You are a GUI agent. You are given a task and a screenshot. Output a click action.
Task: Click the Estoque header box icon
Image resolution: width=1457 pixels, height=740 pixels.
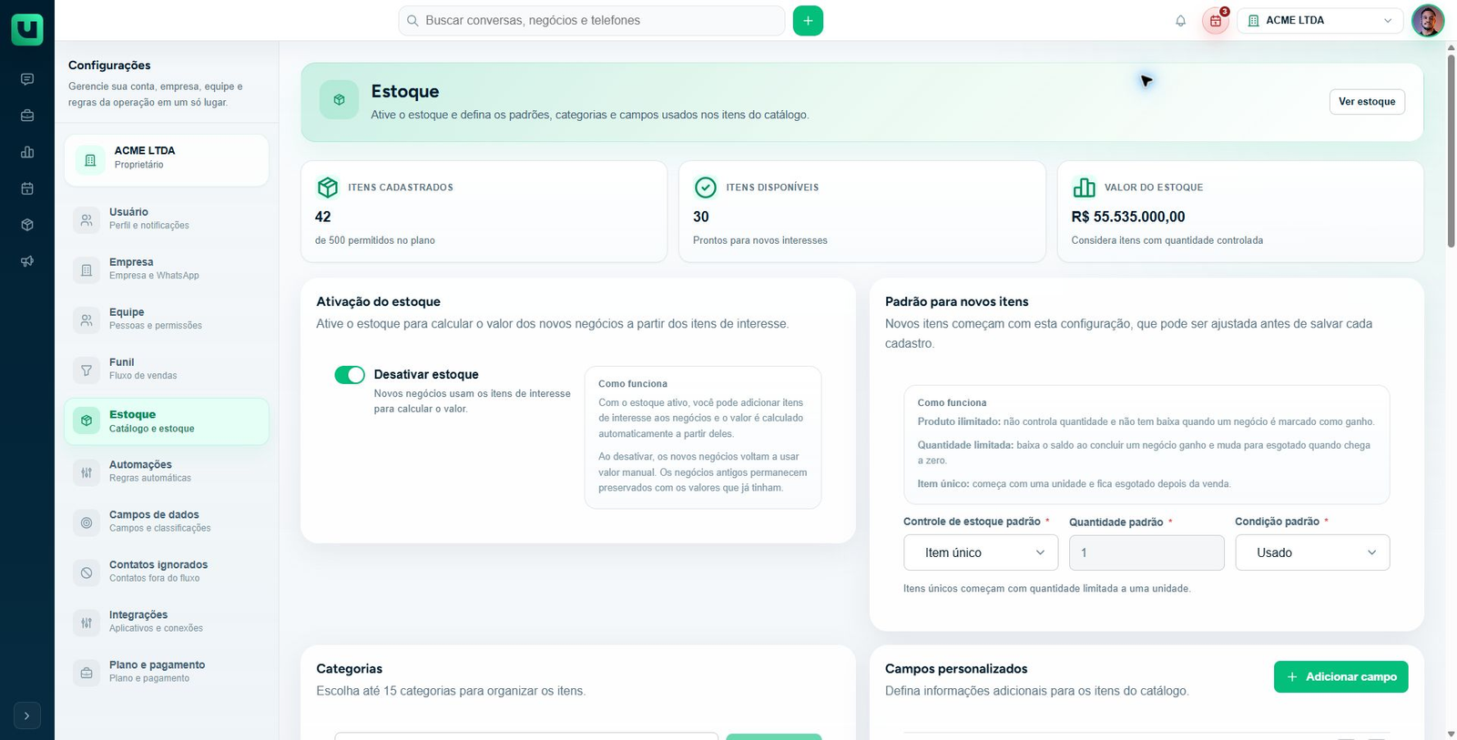339,100
